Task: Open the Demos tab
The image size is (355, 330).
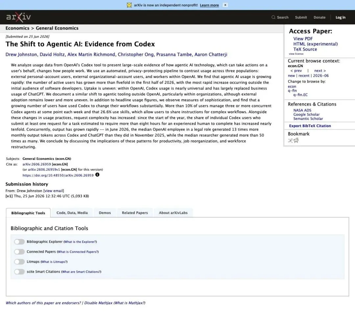Action: coord(105,213)
